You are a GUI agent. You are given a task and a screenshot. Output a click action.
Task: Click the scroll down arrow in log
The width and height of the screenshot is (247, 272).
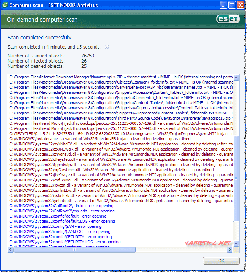(x=236, y=243)
